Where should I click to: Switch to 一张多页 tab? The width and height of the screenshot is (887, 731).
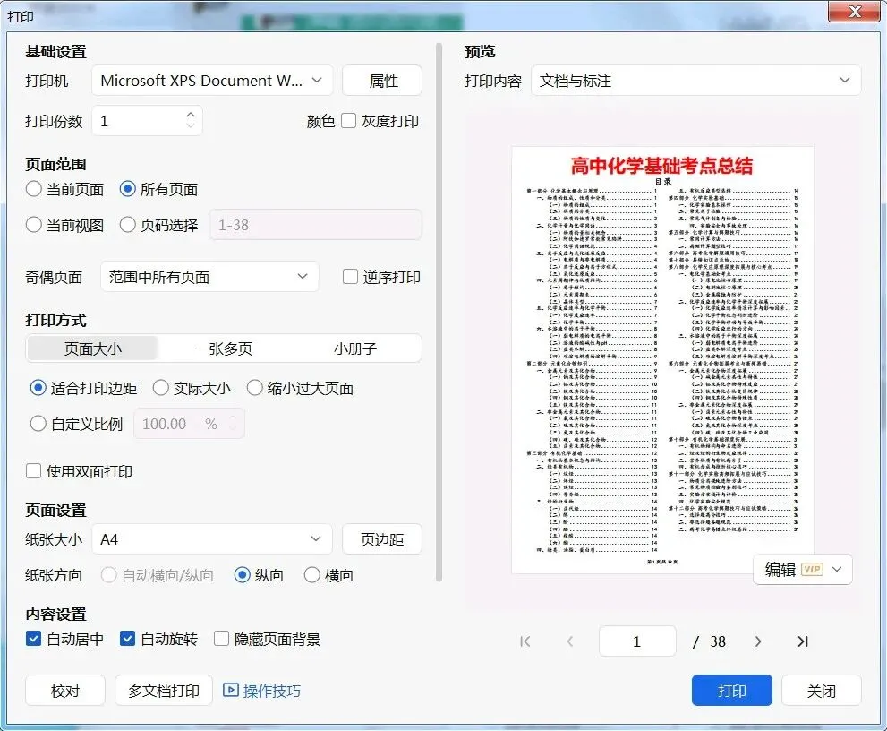224,348
